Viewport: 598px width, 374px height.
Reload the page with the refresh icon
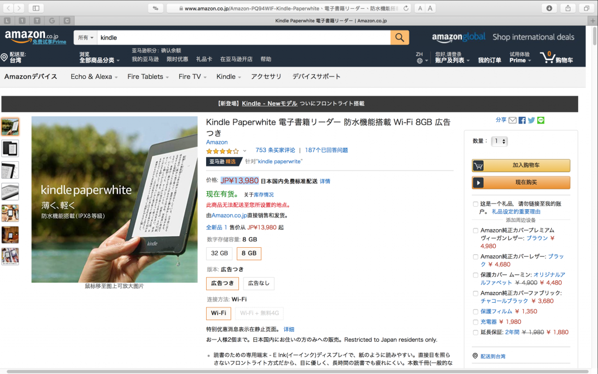[x=406, y=8]
